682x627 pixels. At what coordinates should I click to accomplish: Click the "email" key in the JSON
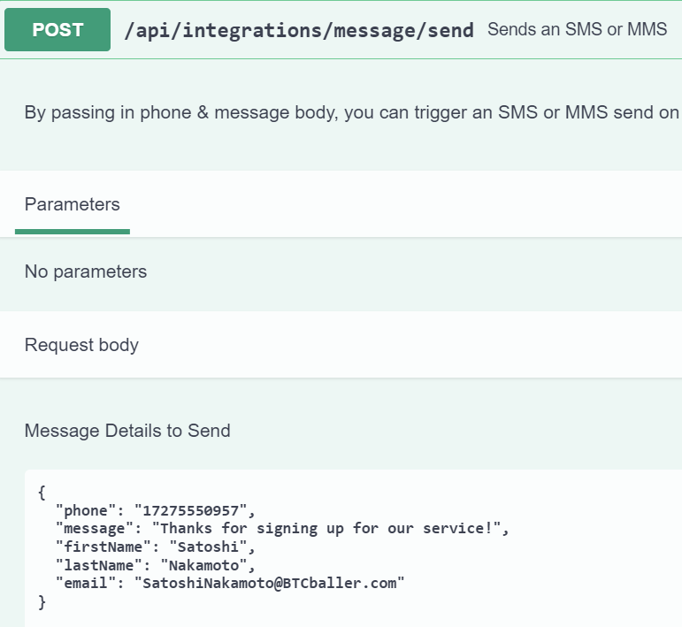pyautogui.click(x=88, y=584)
